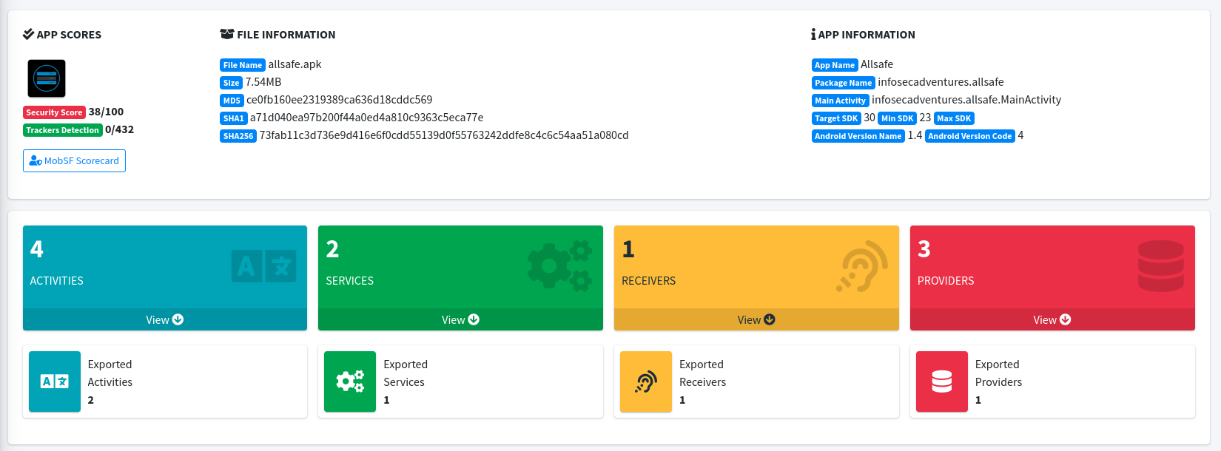Click the gears icon in Services card
Image resolution: width=1221 pixels, height=451 pixels.
[x=559, y=266]
